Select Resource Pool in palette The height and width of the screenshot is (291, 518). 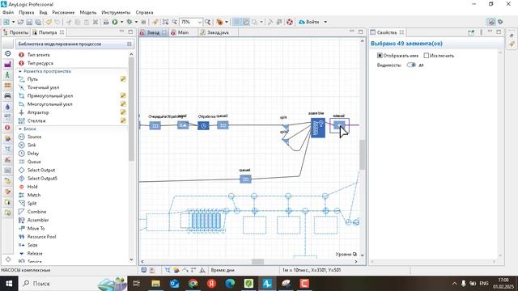click(41, 237)
